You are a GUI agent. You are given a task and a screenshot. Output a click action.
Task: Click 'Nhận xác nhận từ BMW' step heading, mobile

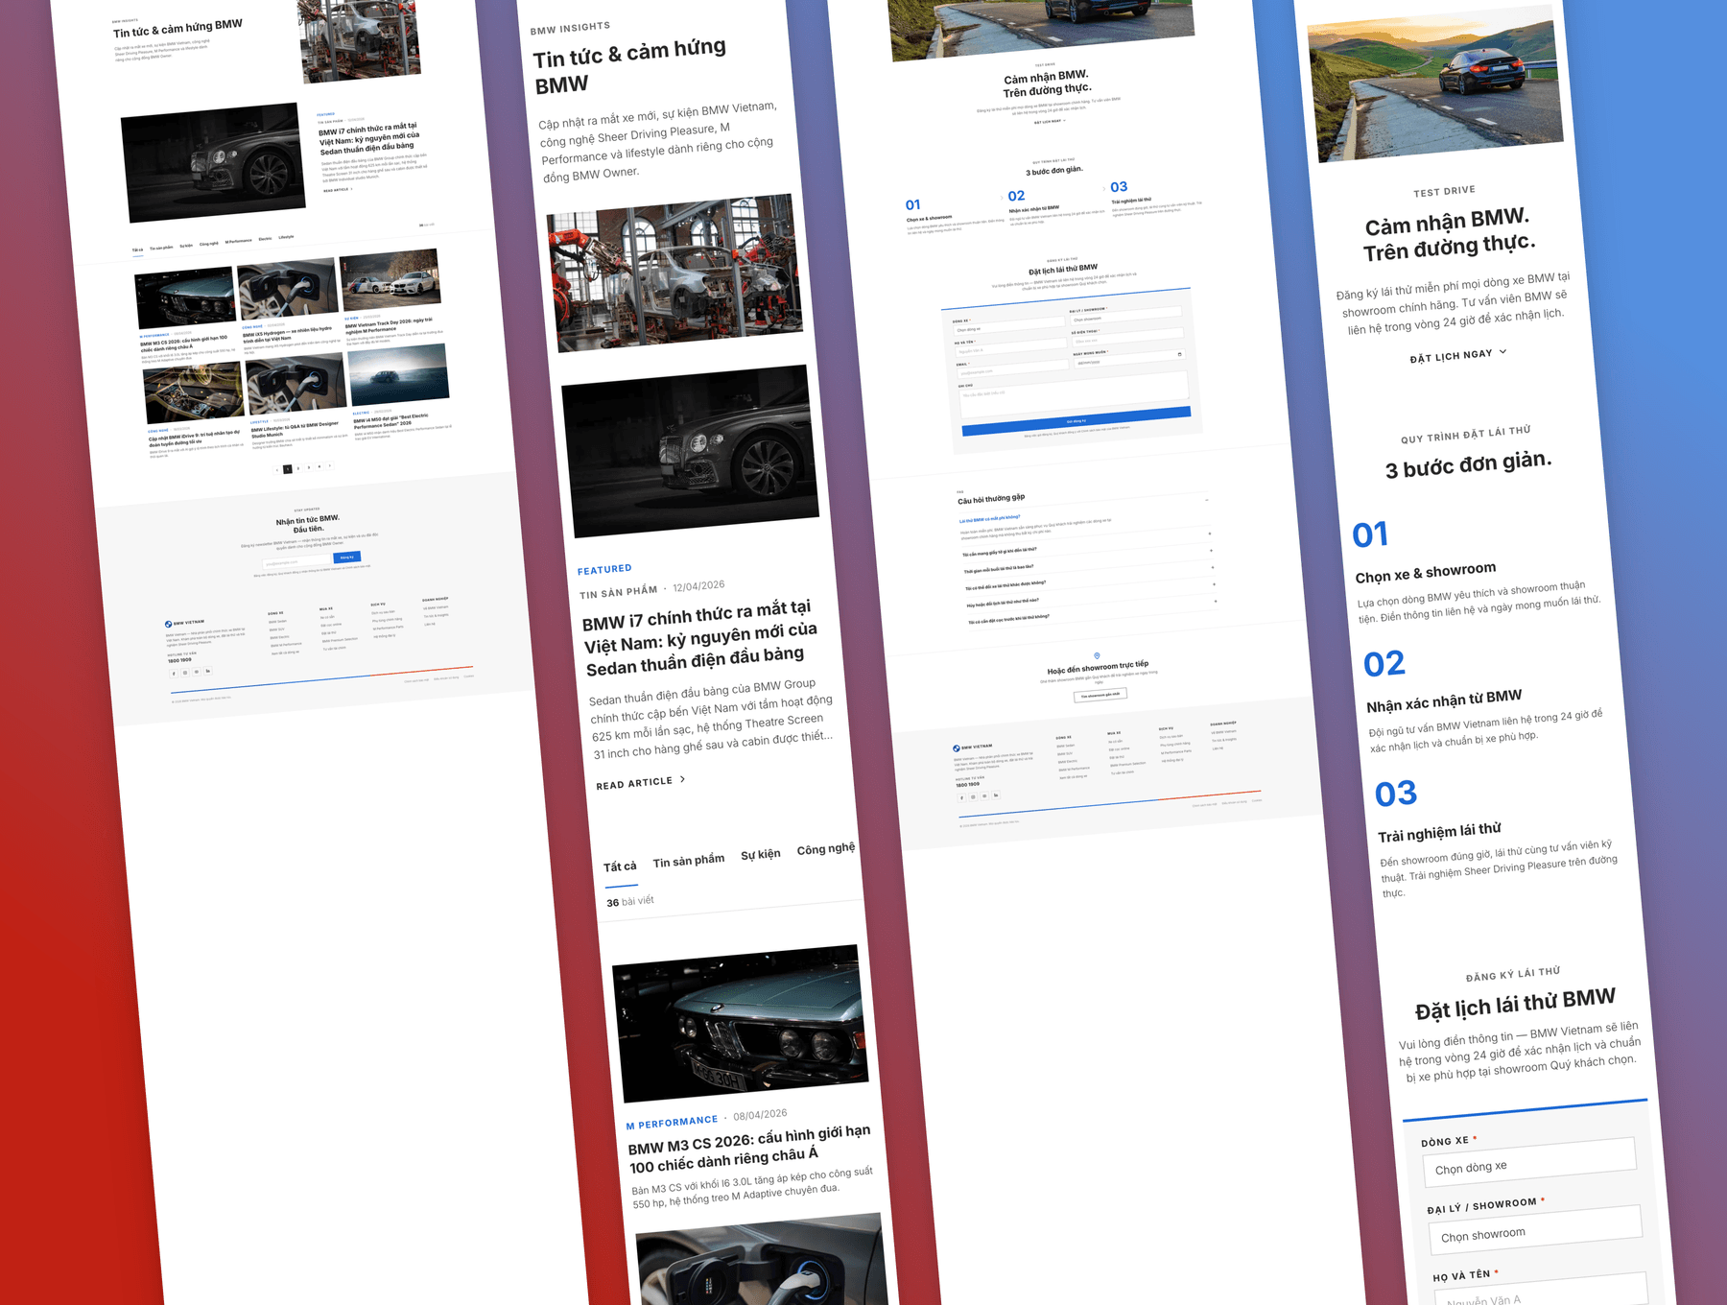(x=1444, y=701)
